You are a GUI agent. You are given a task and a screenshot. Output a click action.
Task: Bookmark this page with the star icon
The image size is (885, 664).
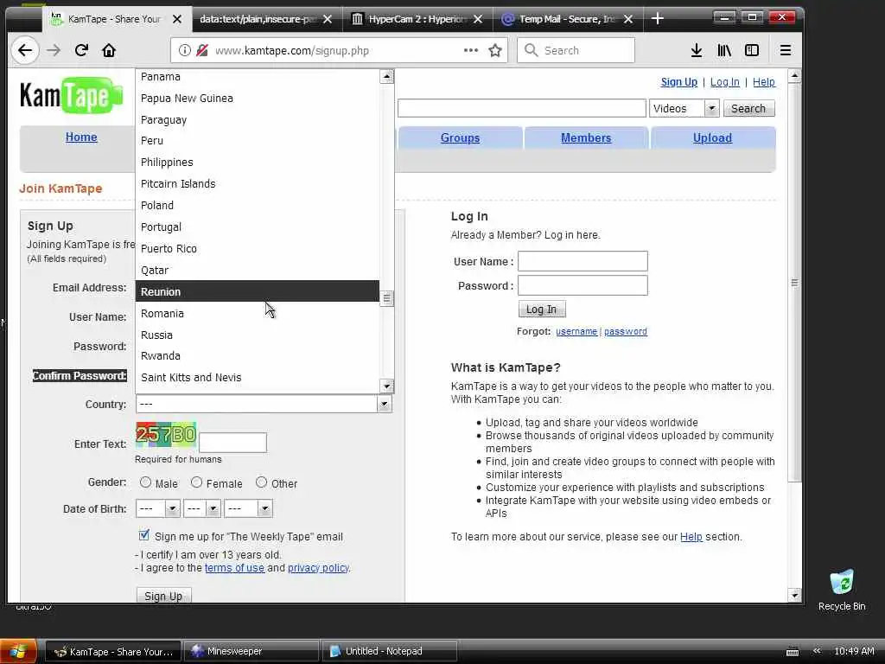[495, 50]
